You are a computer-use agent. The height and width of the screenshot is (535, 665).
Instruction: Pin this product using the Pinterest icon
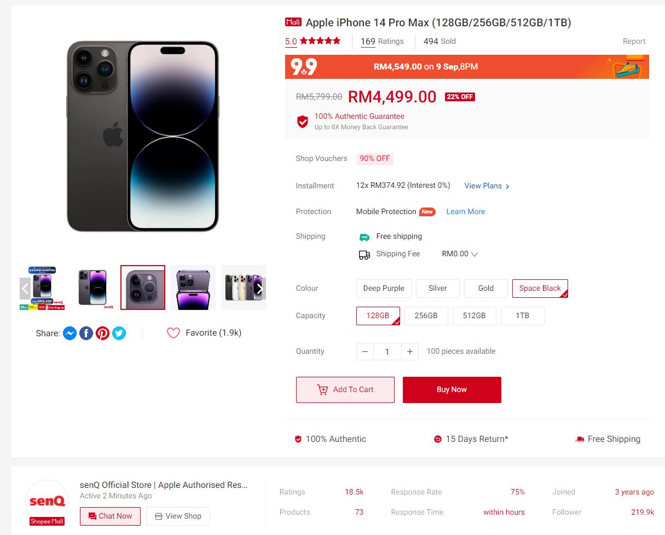(102, 333)
